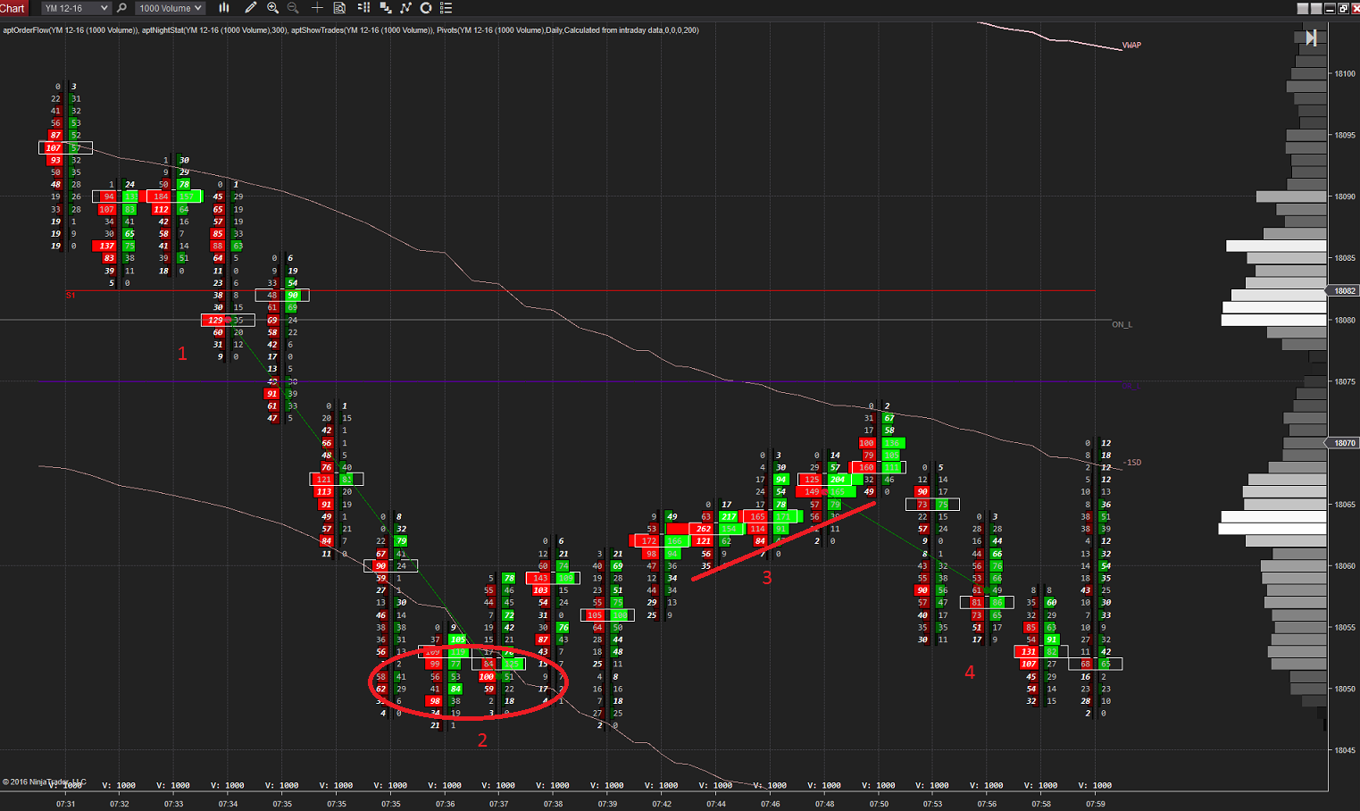1360x811 pixels.
Task: Click the zoom in magnifier
Action: (x=272, y=8)
